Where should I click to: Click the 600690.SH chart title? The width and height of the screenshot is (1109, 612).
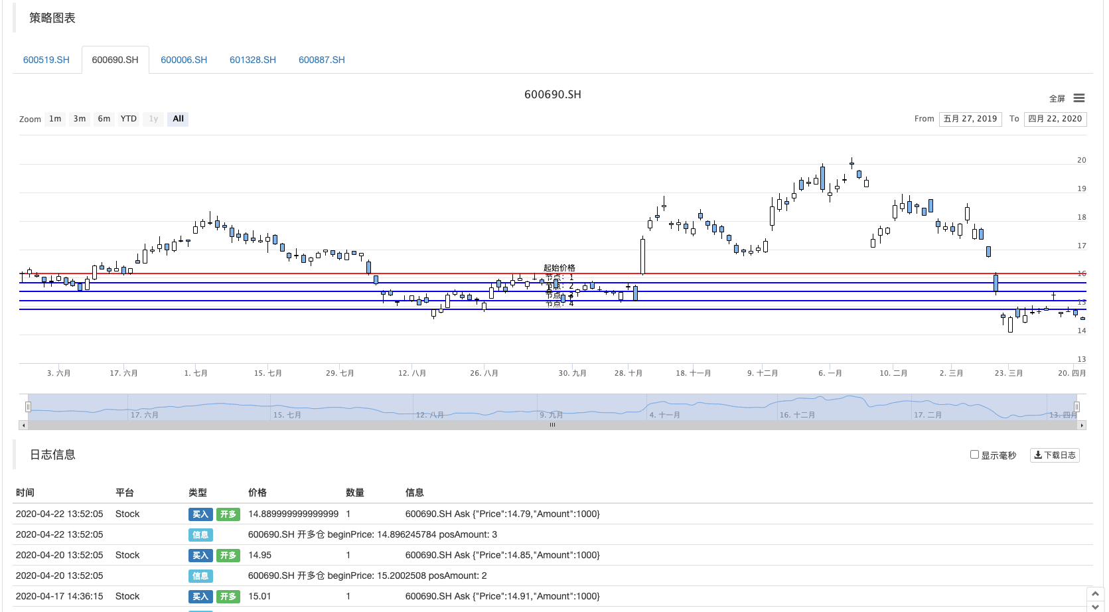pos(553,95)
